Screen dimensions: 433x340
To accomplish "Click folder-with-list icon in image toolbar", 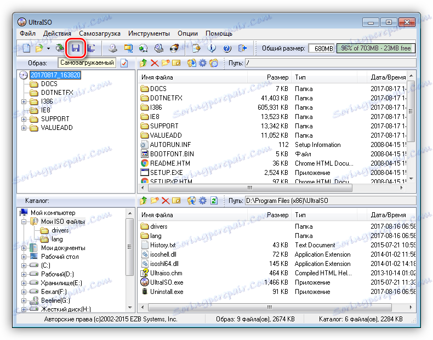I will [x=214, y=63].
